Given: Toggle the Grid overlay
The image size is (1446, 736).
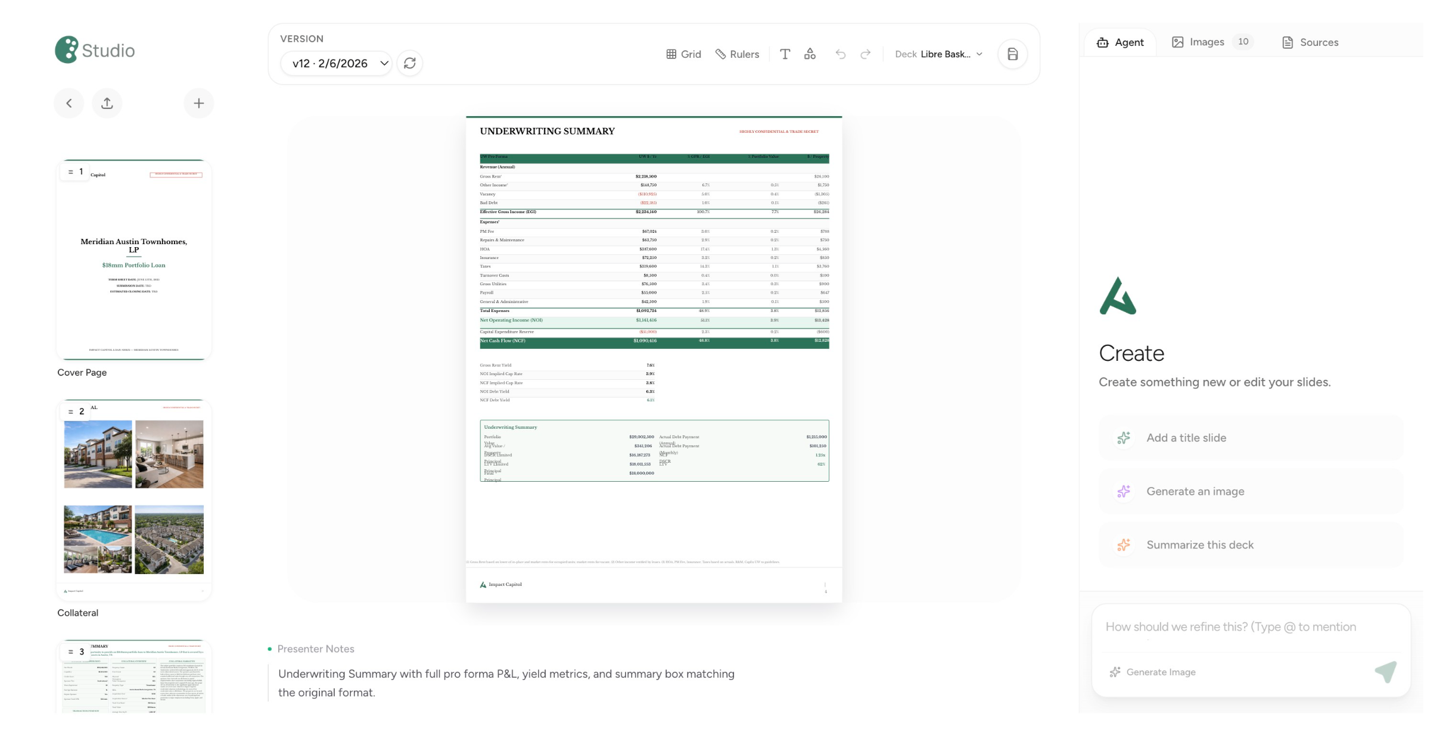Looking at the screenshot, I should click(x=683, y=54).
